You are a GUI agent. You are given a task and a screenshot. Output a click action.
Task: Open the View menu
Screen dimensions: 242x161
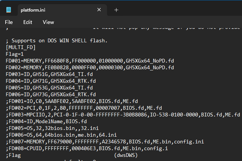[48, 22]
